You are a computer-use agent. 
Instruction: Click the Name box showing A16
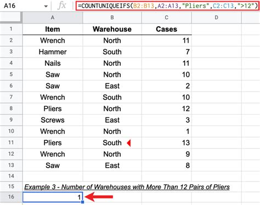click(9, 6)
